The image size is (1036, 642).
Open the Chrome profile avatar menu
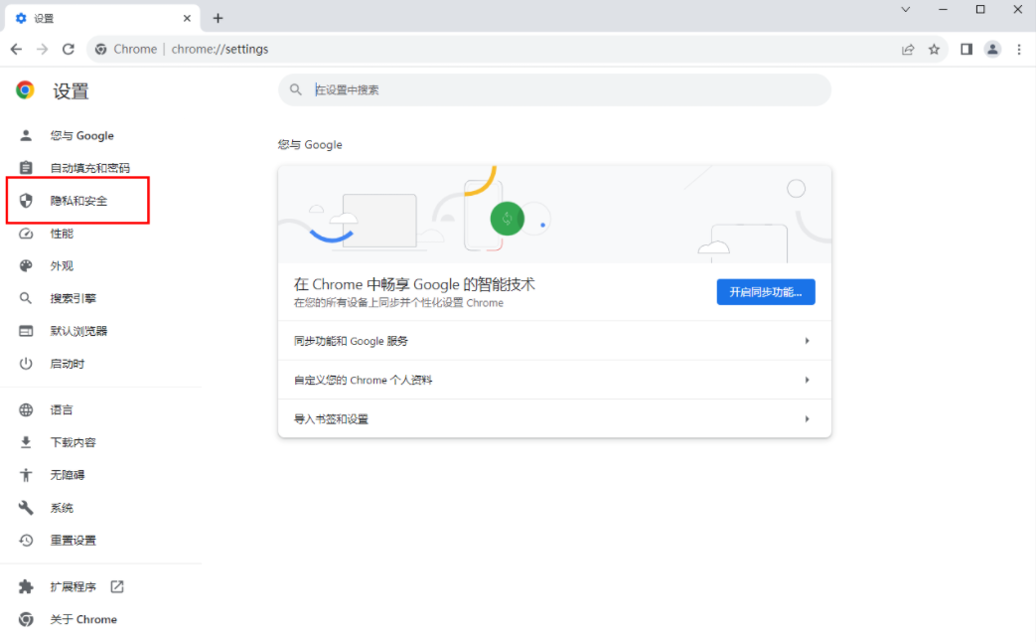[992, 49]
